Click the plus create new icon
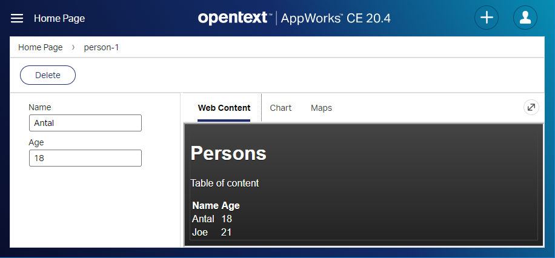The image size is (555, 258). coord(487,18)
